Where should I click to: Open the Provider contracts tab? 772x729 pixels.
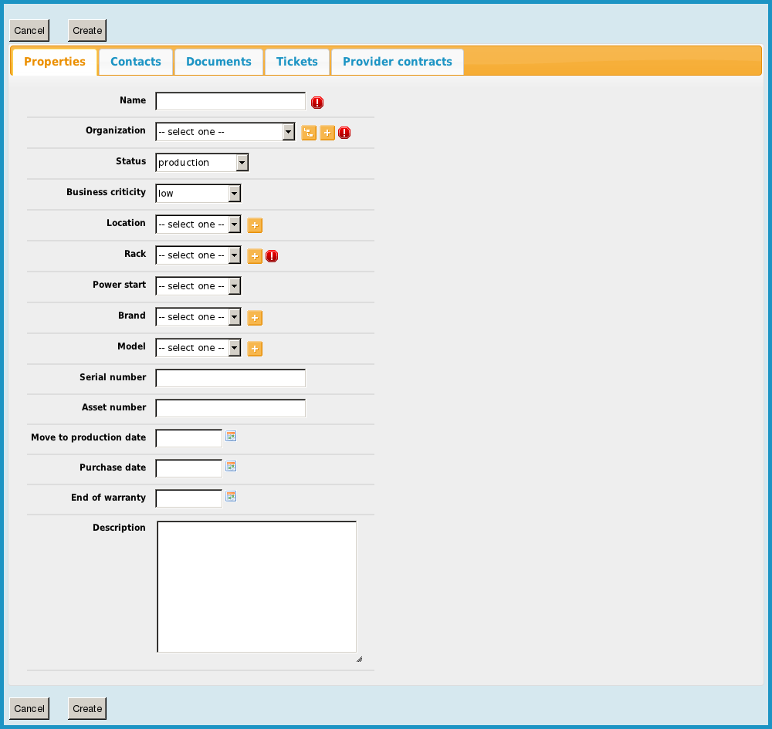point(397,62)
